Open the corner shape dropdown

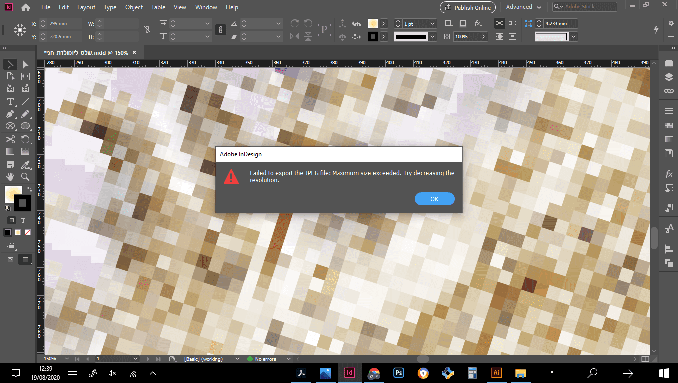click(x=574, y=37)
